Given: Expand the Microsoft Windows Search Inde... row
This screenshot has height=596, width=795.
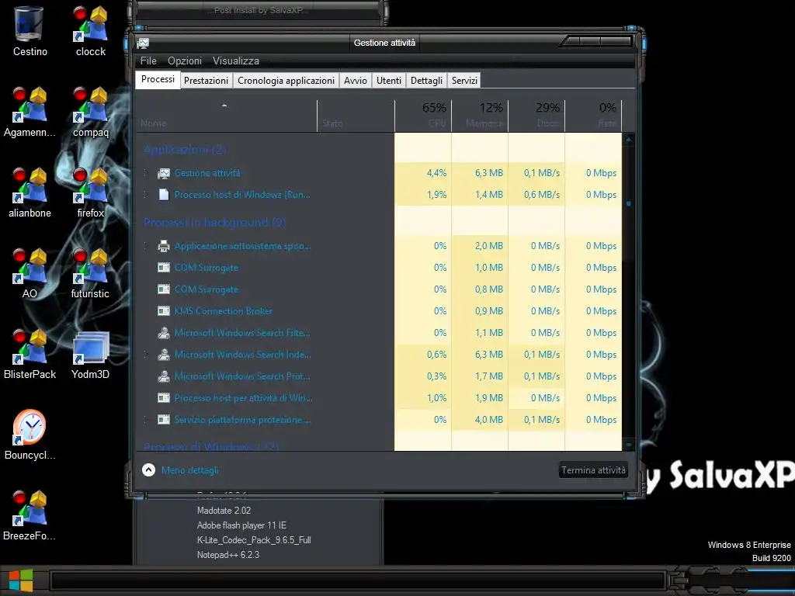Looking at the screenshot, I should pos(146,355).
